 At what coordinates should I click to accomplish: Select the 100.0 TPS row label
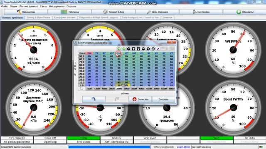[x=81, y=53]
